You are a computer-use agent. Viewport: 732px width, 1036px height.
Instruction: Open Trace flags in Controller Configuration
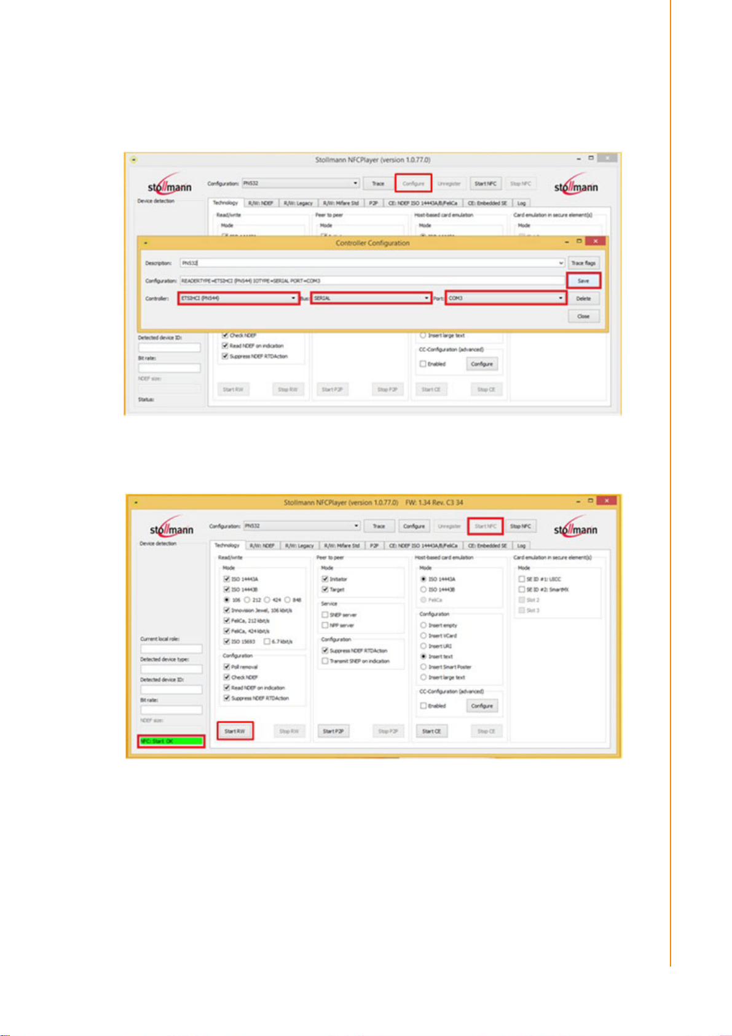(x=583, y=263)
